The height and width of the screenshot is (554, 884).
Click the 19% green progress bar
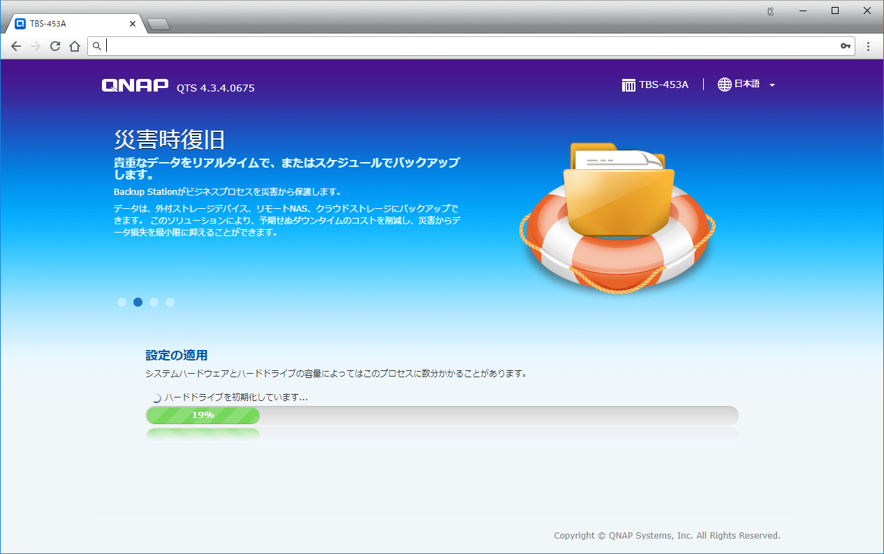[x=202, y=415]
